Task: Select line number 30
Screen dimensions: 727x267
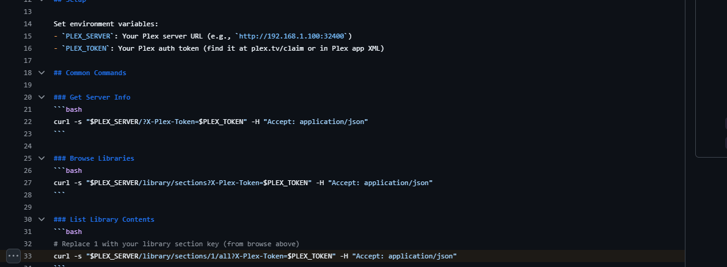Action: point(27,219)
